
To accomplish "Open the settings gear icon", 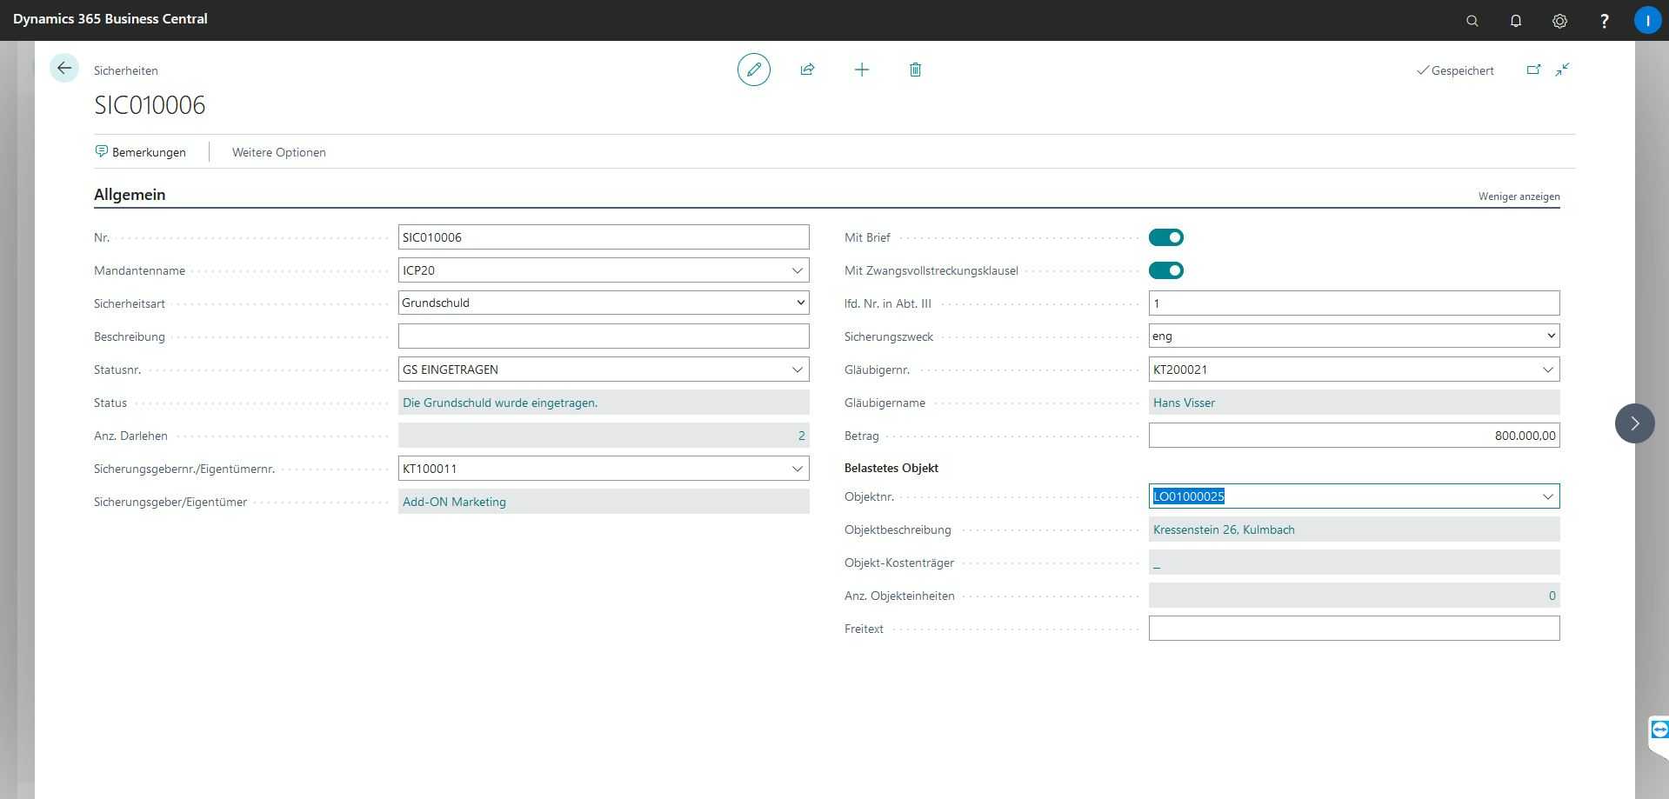I will pyautogui.click(x=1559, y=21).
